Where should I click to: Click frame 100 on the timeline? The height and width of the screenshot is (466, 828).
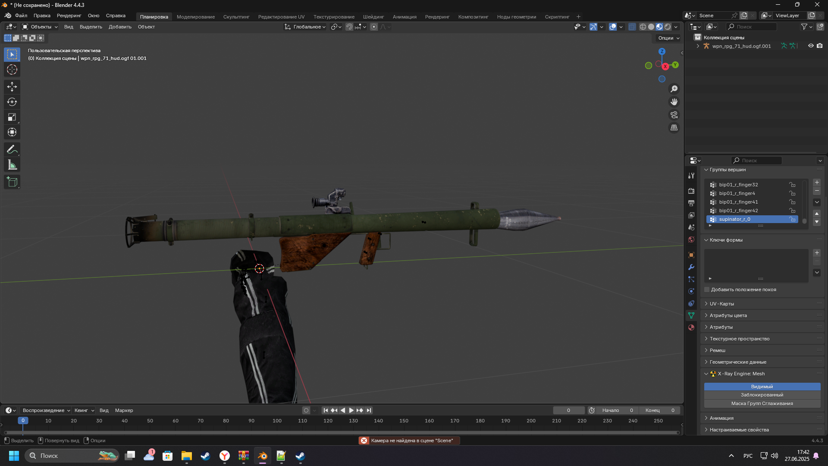[277, 421]
